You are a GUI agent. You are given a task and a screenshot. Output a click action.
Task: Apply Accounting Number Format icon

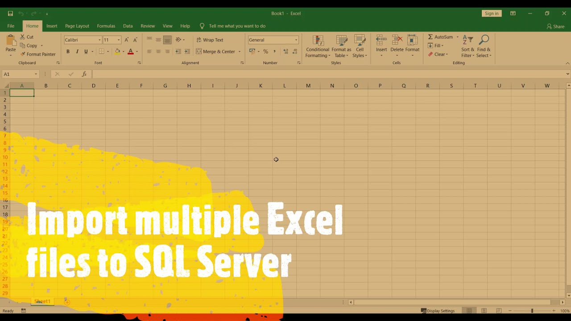point(252,52)
